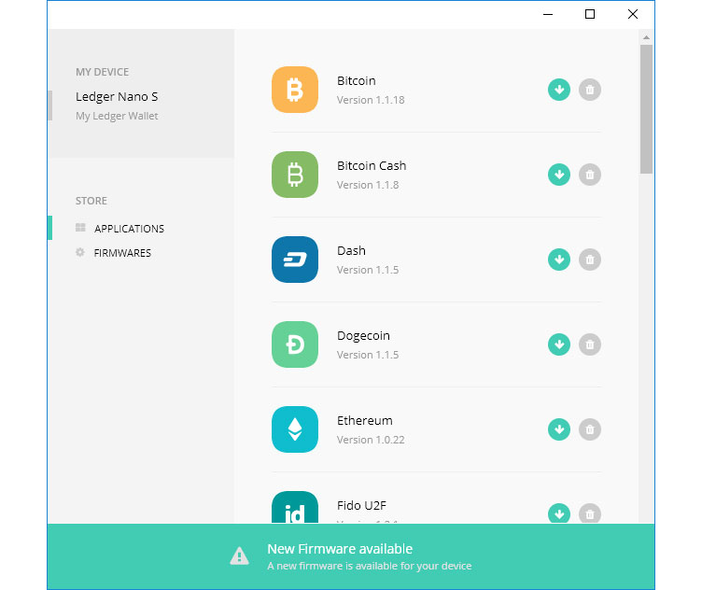Click the Fido U2F app name

pyautogui.click(x=362, y=505)
